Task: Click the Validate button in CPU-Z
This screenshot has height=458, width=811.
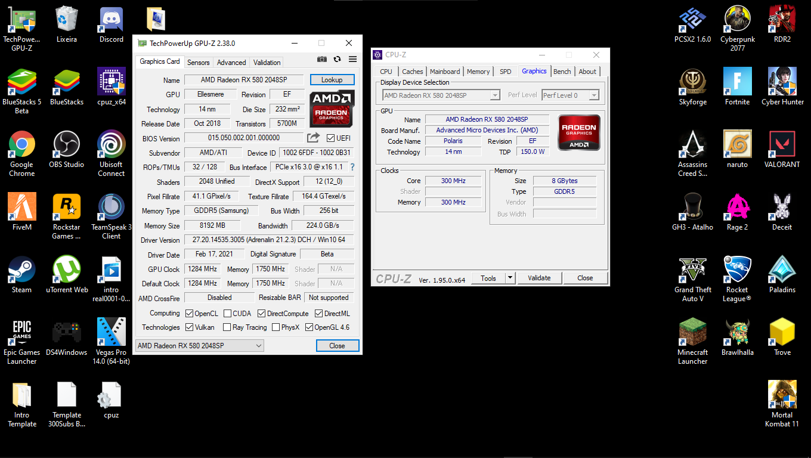Action: coord(539,278)
